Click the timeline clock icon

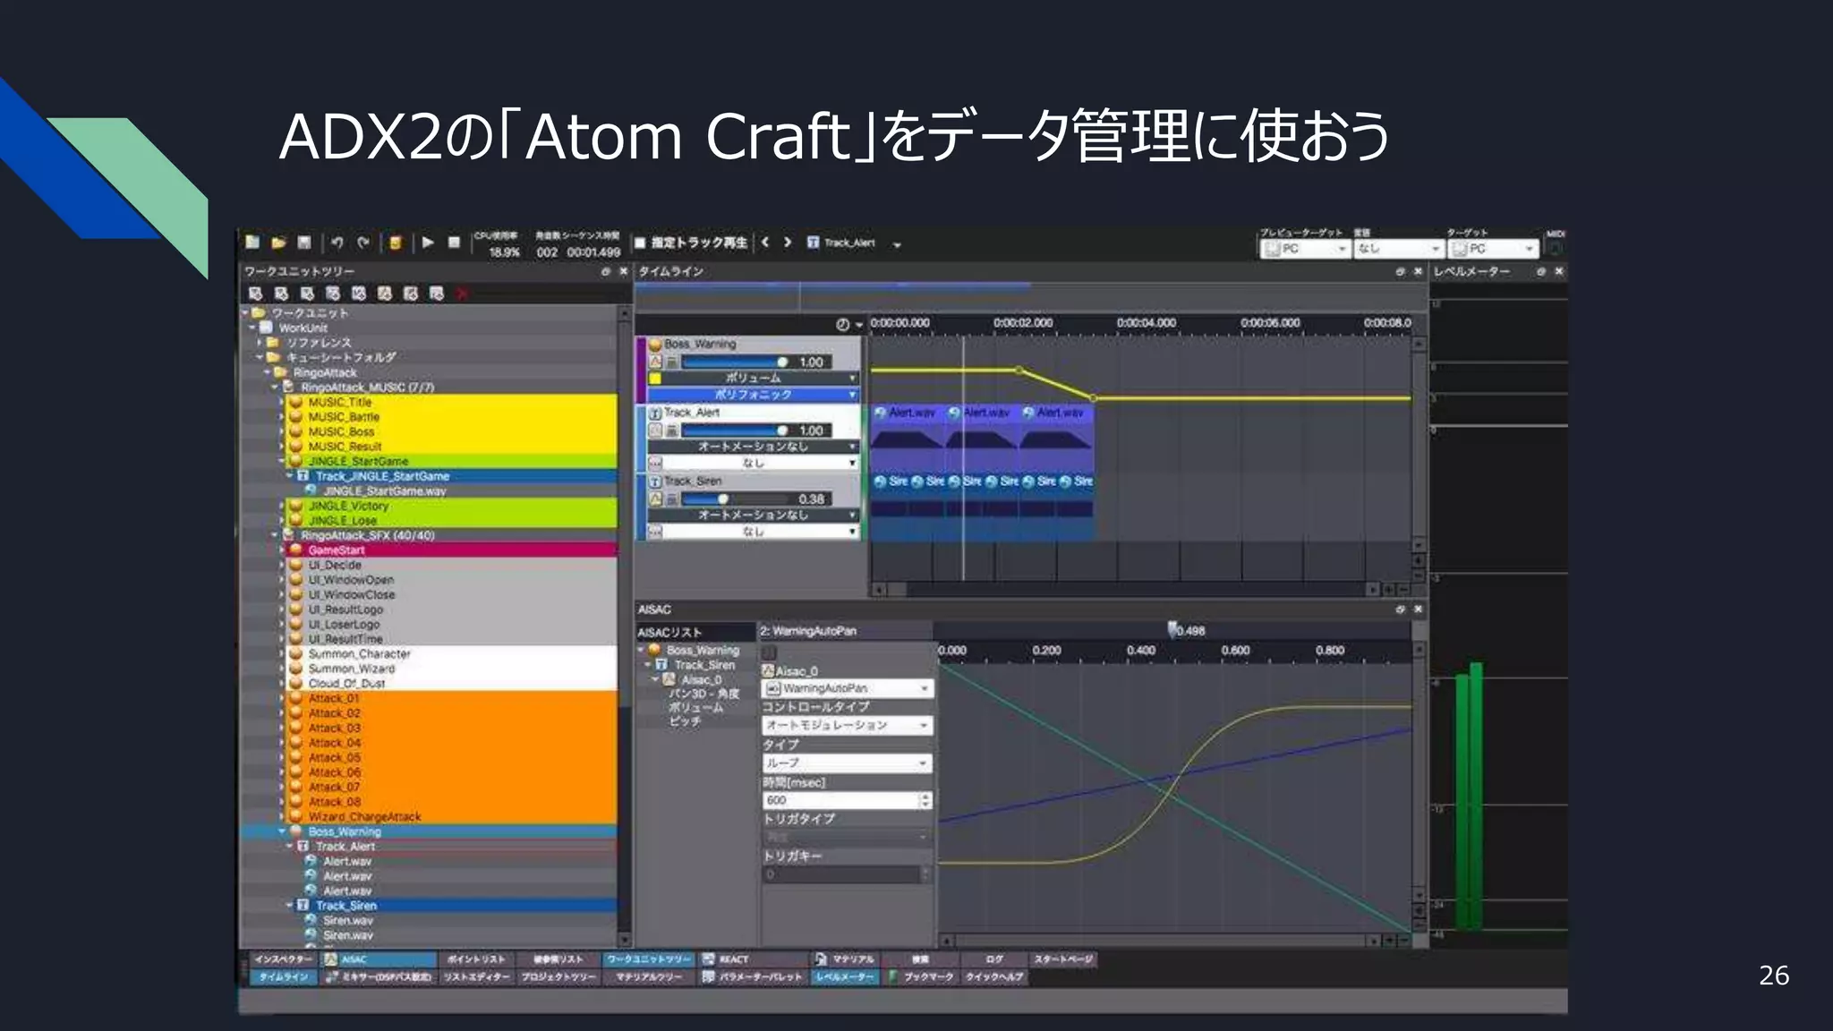point(842,324)
